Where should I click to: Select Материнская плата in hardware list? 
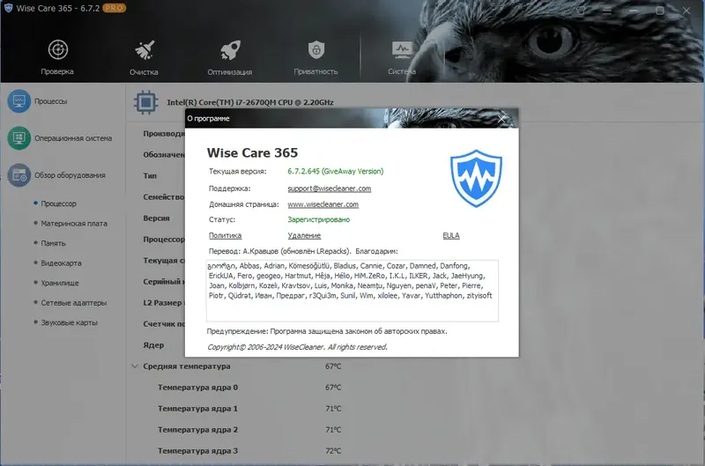[x=74, y=224]
